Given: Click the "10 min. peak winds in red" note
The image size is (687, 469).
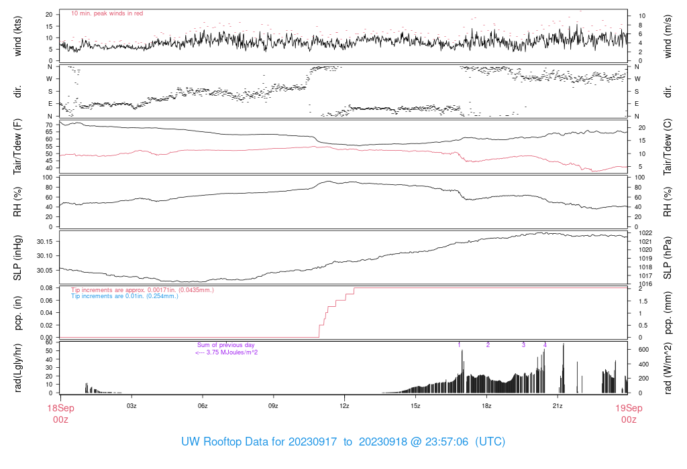Looking at the screenshot, I should point(107,13).
